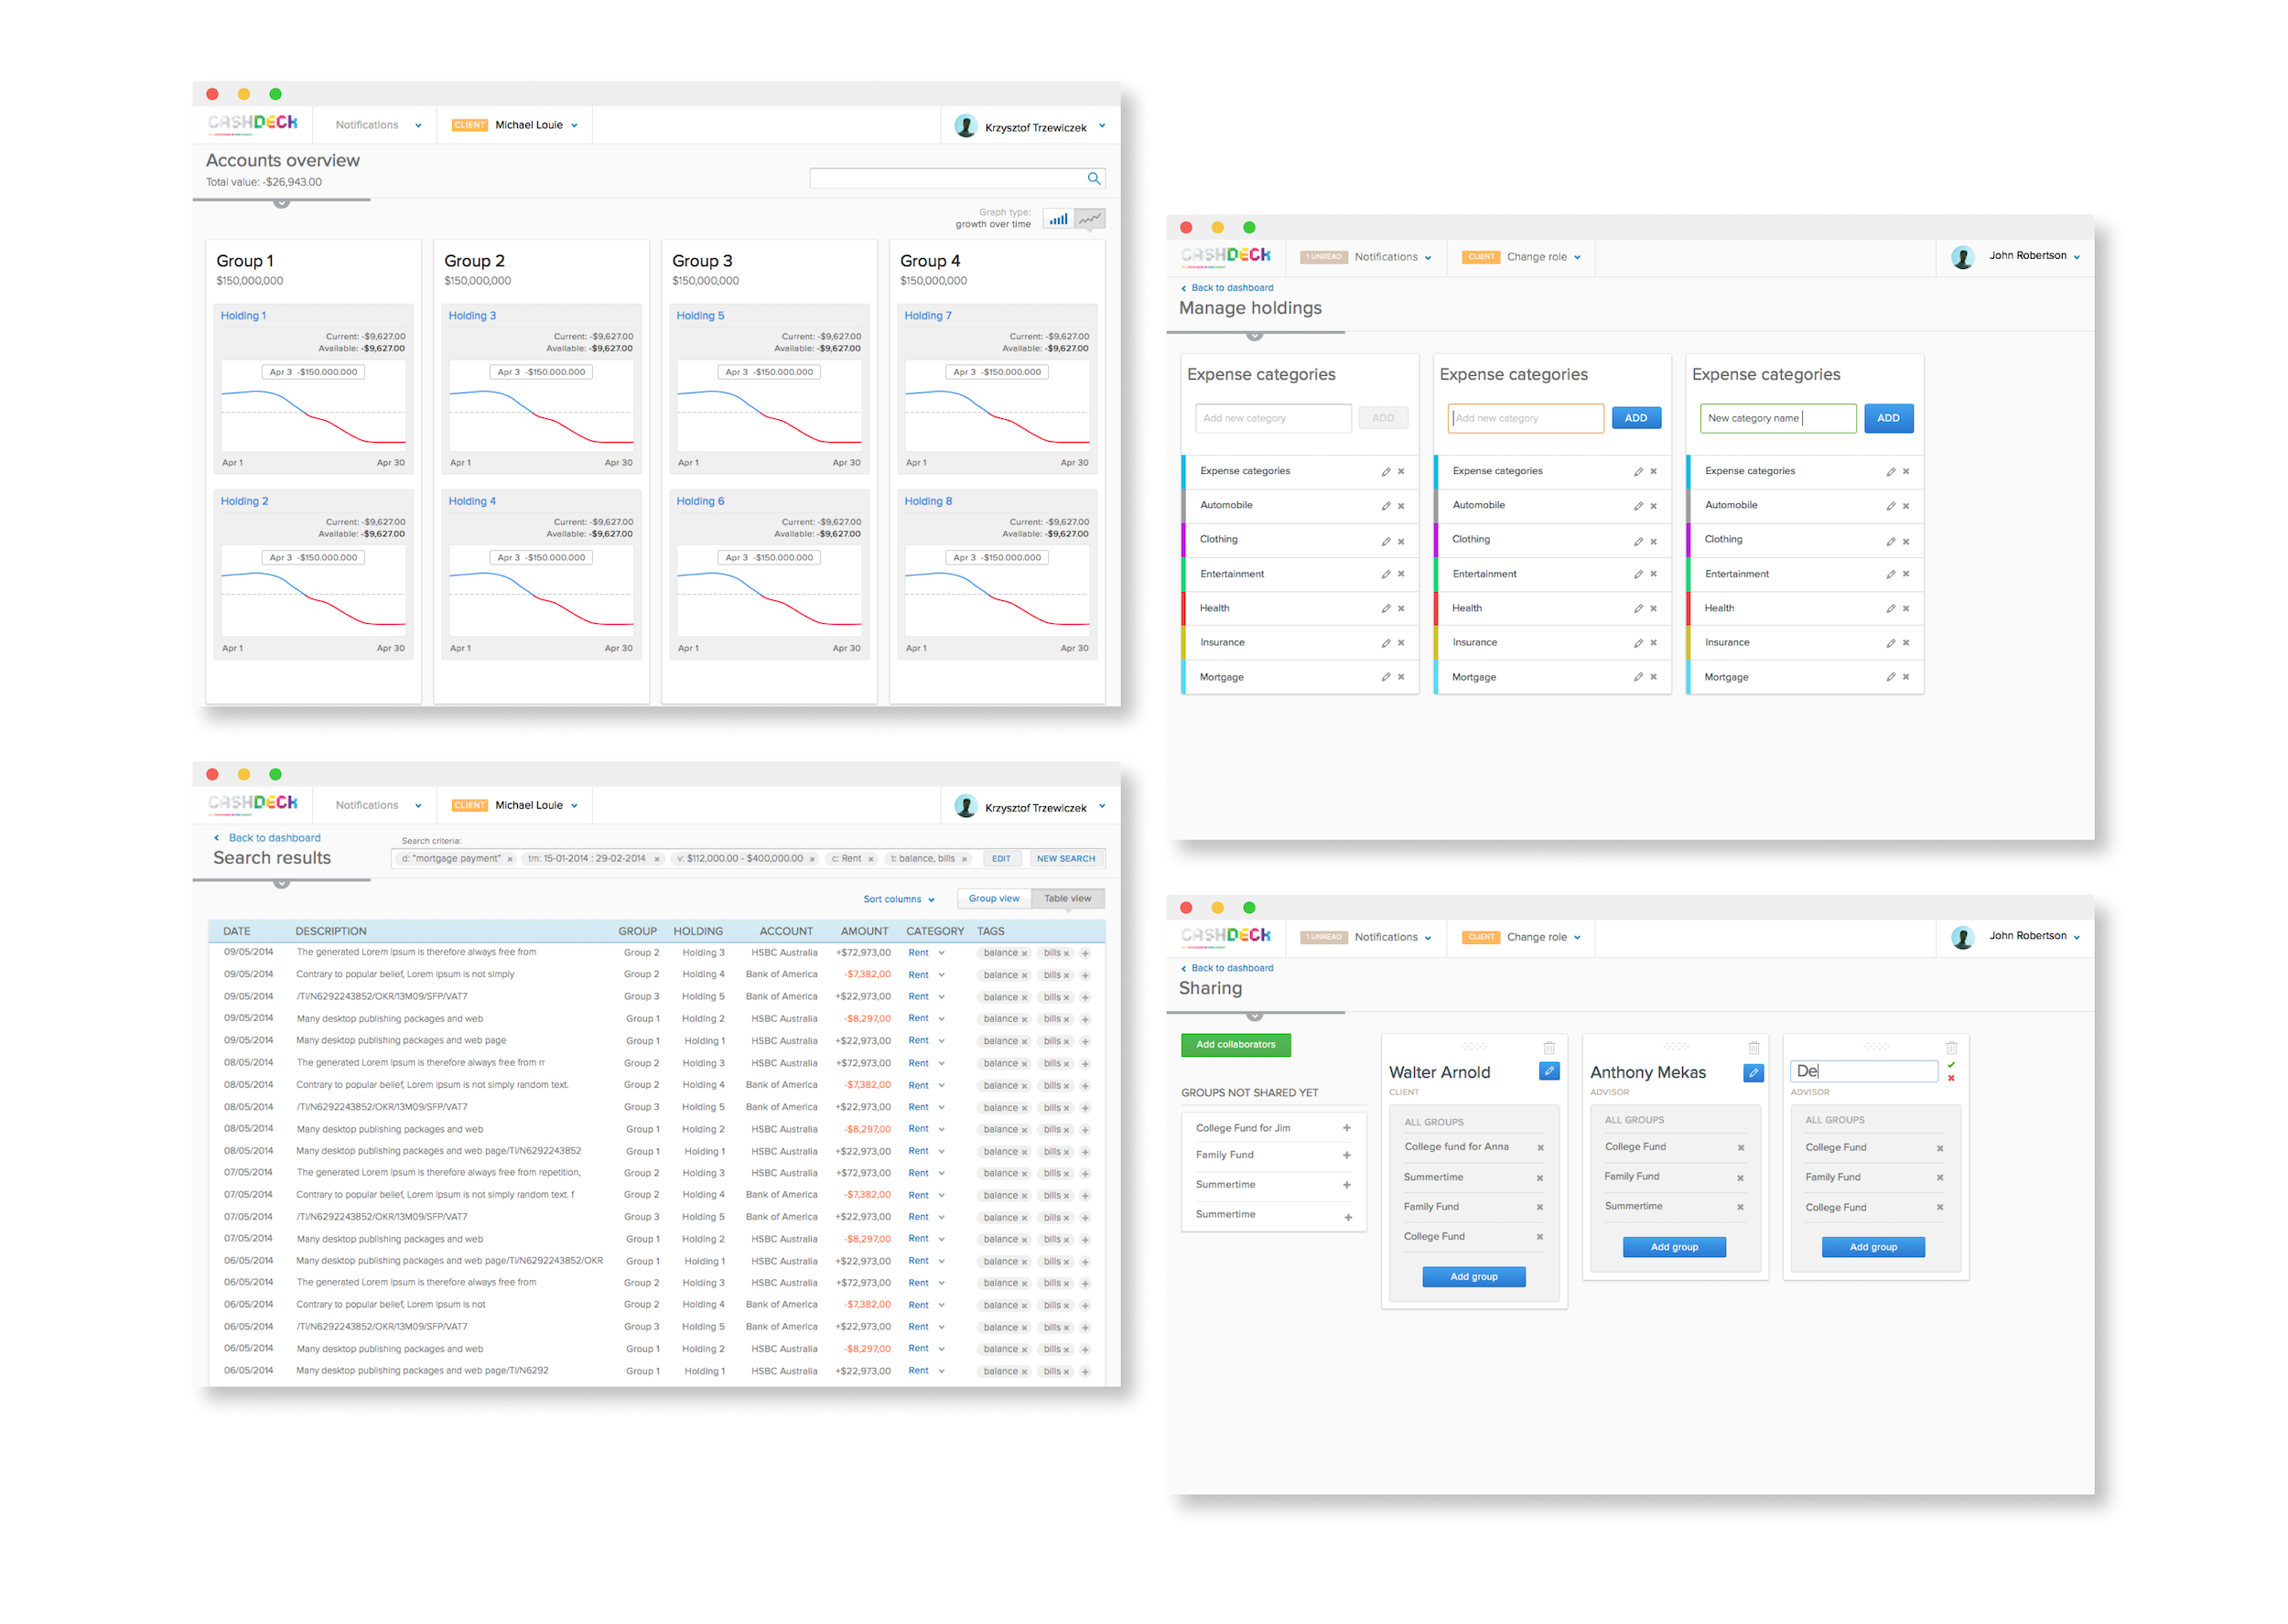Image resolution: width=2288 pixels, height=1624 pixels.
Task: Delete the Anthony Mekas card via trash icon
Action: pos(1753,1047)
